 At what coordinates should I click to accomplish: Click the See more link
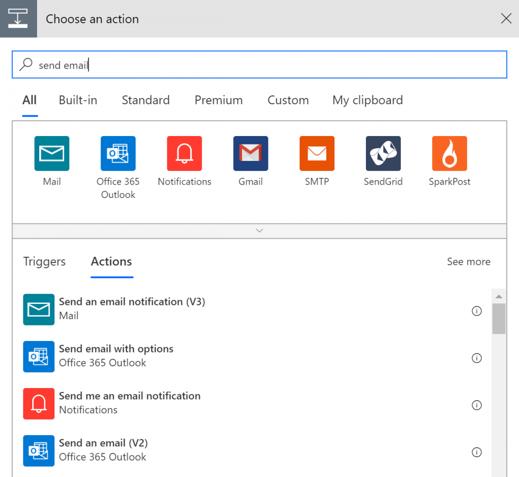pos(469,262)
